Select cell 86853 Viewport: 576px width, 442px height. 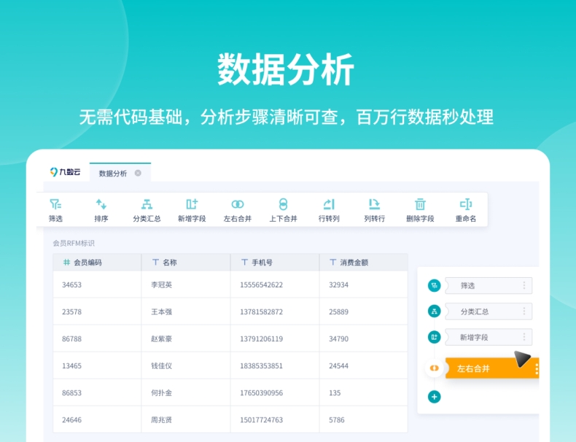coord(97,392)
